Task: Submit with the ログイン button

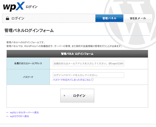Action: click(77, 95)
